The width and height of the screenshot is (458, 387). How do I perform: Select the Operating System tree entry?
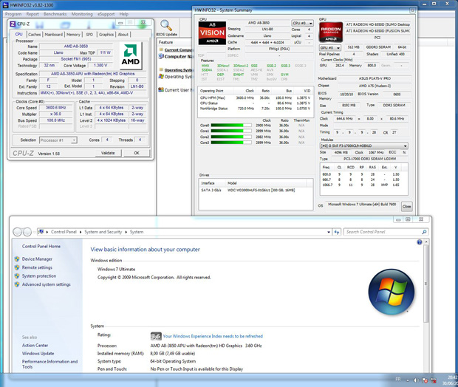click(x=177, y=70)
